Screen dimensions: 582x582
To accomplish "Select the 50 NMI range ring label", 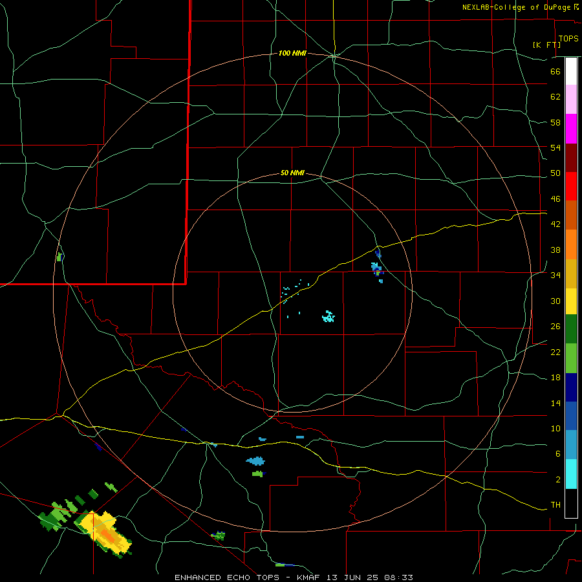I will coord(292,173).
